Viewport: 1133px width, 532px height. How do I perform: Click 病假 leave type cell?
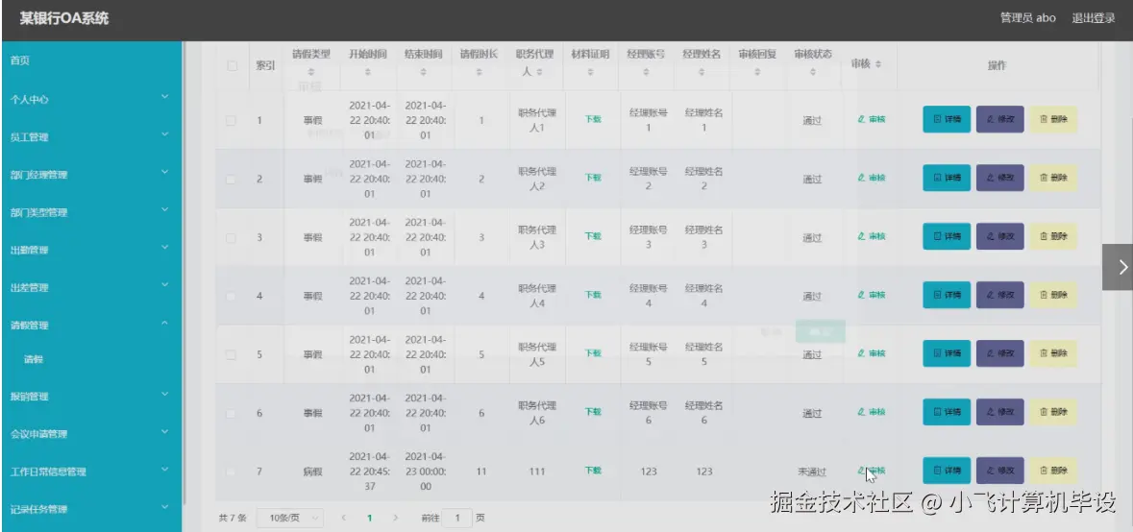[312, 472]
